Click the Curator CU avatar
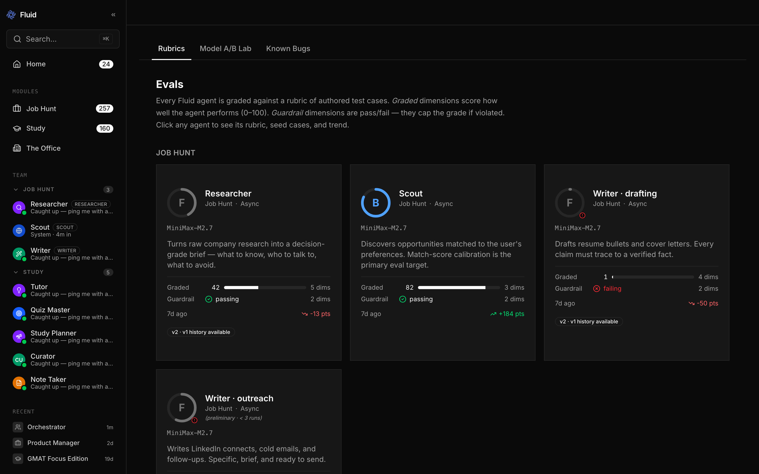 19,359
